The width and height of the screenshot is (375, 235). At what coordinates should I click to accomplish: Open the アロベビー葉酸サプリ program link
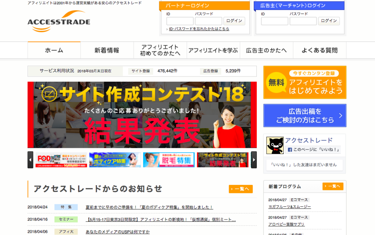(x=286, y=224)
